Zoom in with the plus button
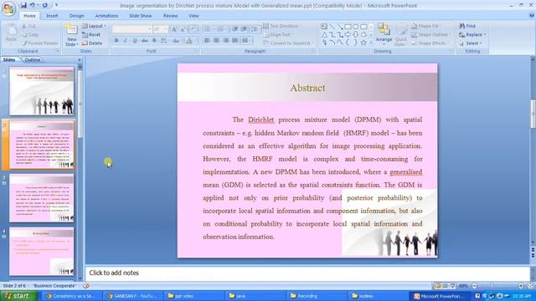 point(521,286)
